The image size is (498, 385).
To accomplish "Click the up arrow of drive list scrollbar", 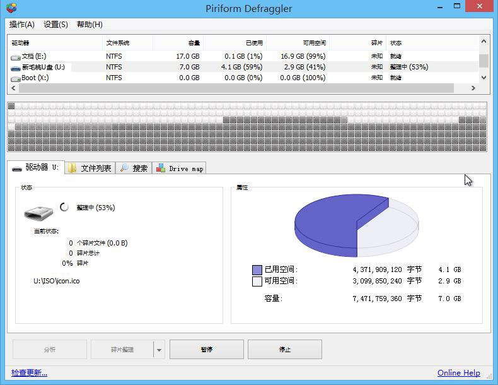I will (484, 41).
